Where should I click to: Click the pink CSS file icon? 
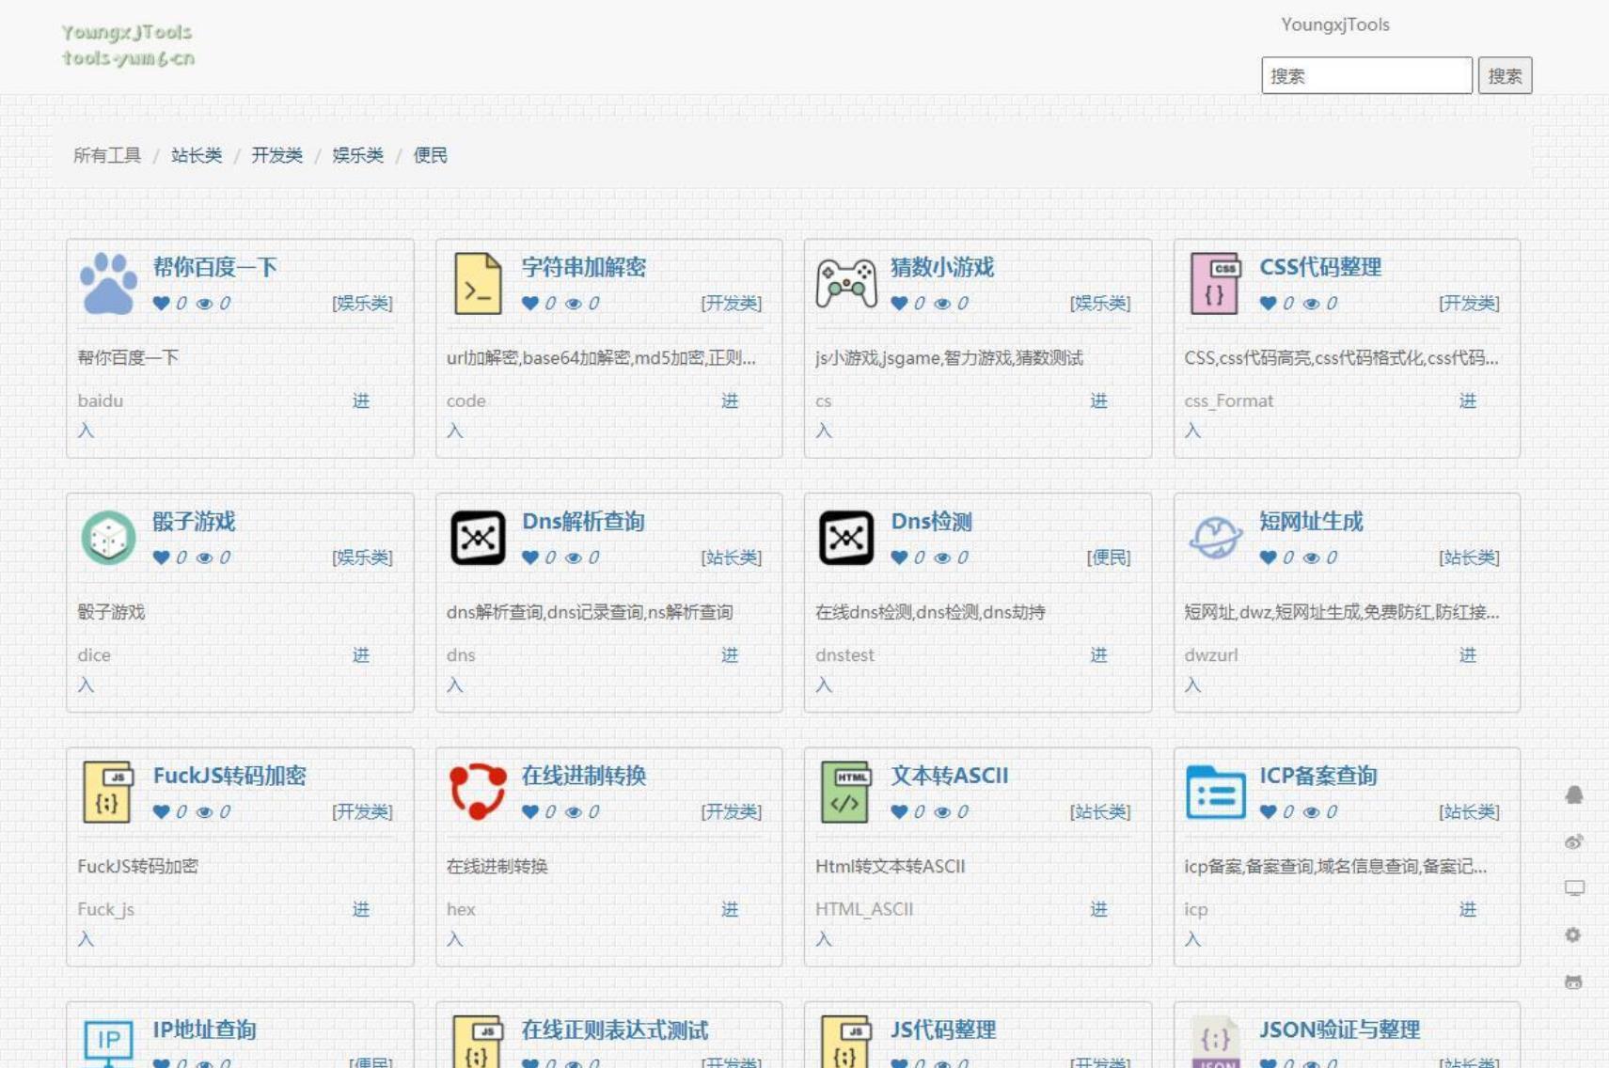click(x=1215, y=283)
